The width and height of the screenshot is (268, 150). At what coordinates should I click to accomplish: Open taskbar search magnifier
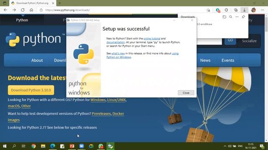point(14,146)
